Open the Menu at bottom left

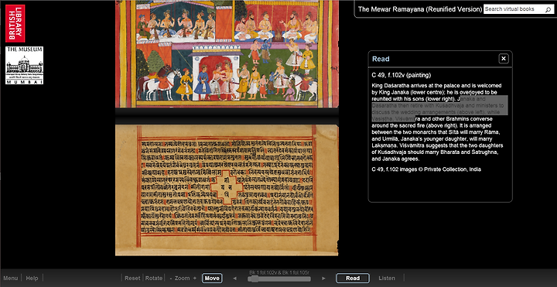pos(10,278)
